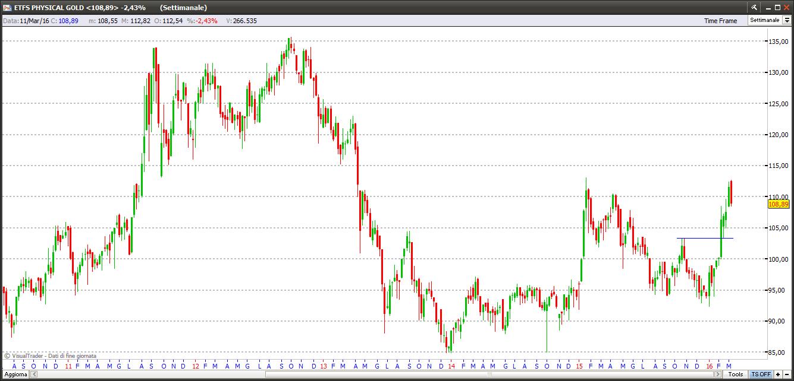Click the 135,00 price axis label
Viewport: 794px width, 381px height.
(x=779, y=42)
